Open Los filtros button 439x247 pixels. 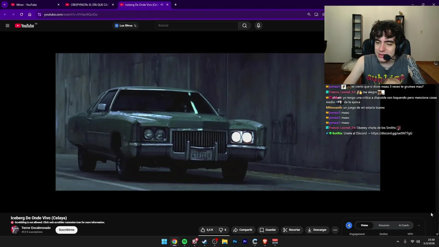(126, 25)
